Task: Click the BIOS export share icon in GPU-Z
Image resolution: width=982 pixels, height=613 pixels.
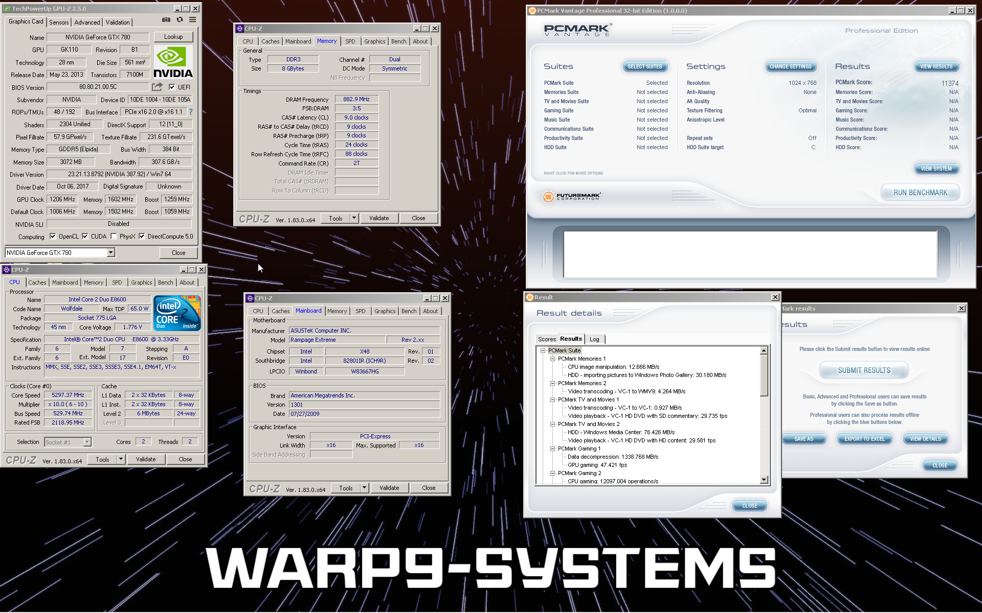Action: (158, 87)
